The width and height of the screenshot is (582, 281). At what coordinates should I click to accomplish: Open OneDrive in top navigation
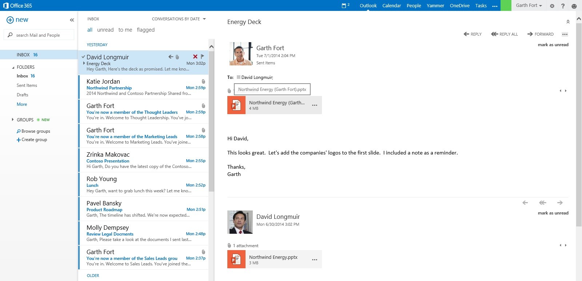tap(459, 5)
